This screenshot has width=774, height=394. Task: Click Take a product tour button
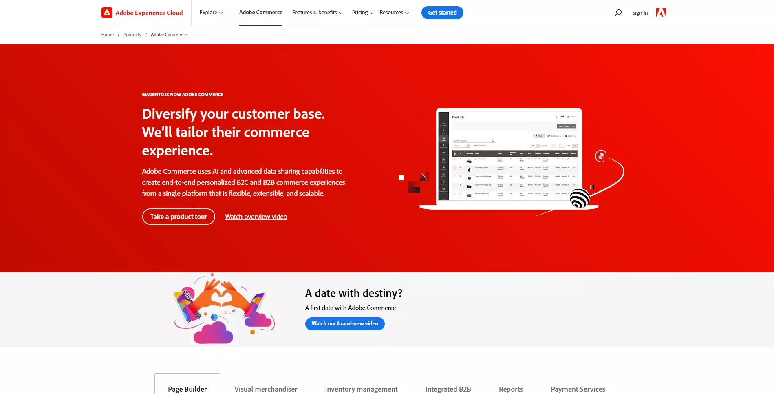pyautogui.click(x=179, y=217)
